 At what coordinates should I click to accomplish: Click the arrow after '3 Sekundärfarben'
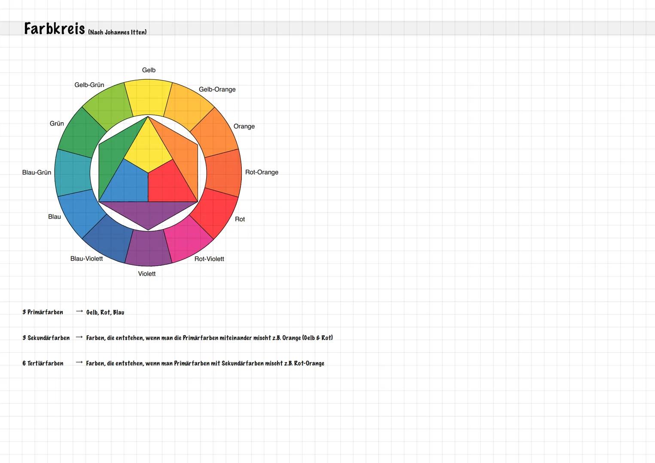79,337
